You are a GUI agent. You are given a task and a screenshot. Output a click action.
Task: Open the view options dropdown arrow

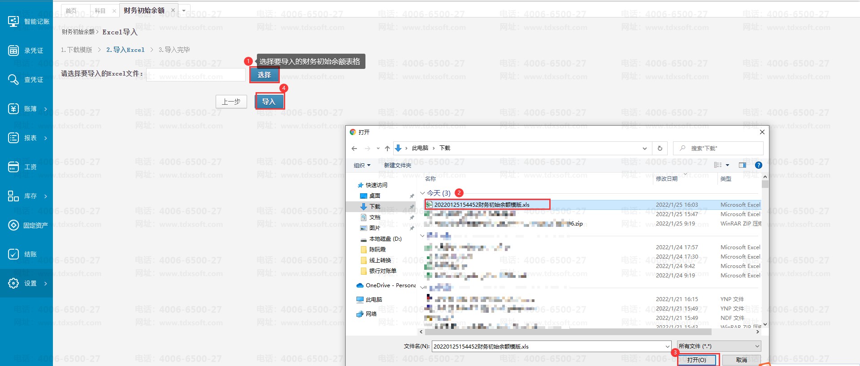pyautogui.click(x=727, y=165)
